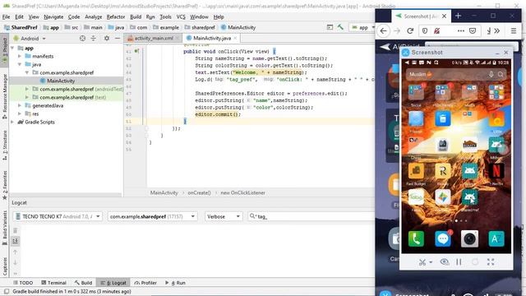Open the Resource Manager side tab
This screenshot has height=296, width=526.
(x=5, y=96)
